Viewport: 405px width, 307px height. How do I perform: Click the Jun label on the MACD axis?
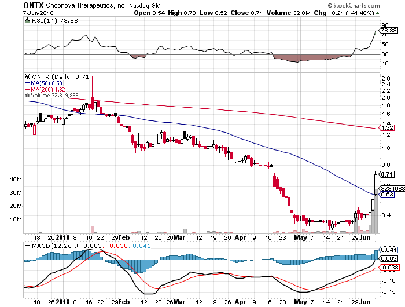(x=365, y=302)
